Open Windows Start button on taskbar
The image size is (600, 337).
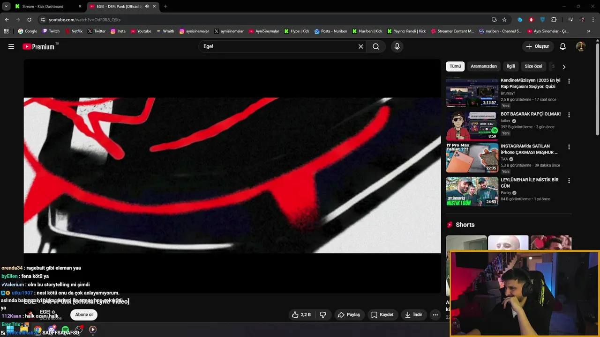click(10, 330)
